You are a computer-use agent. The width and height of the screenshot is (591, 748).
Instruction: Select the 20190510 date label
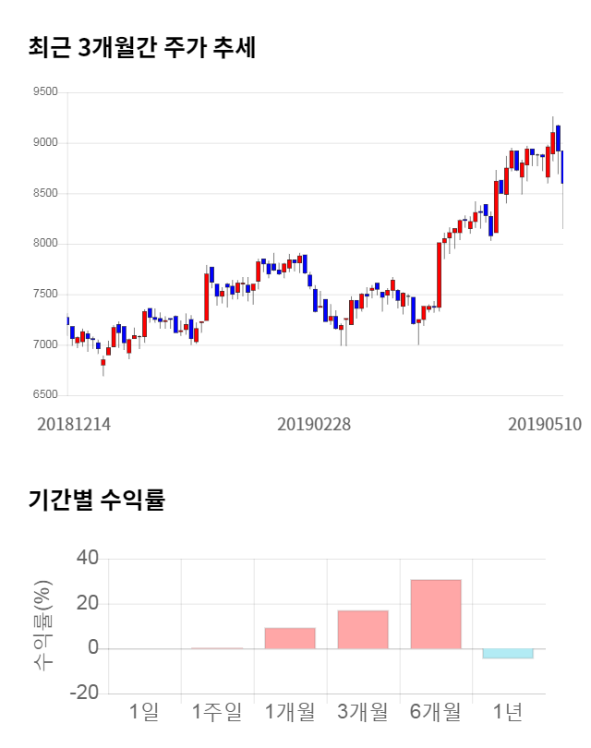point(545,424)
